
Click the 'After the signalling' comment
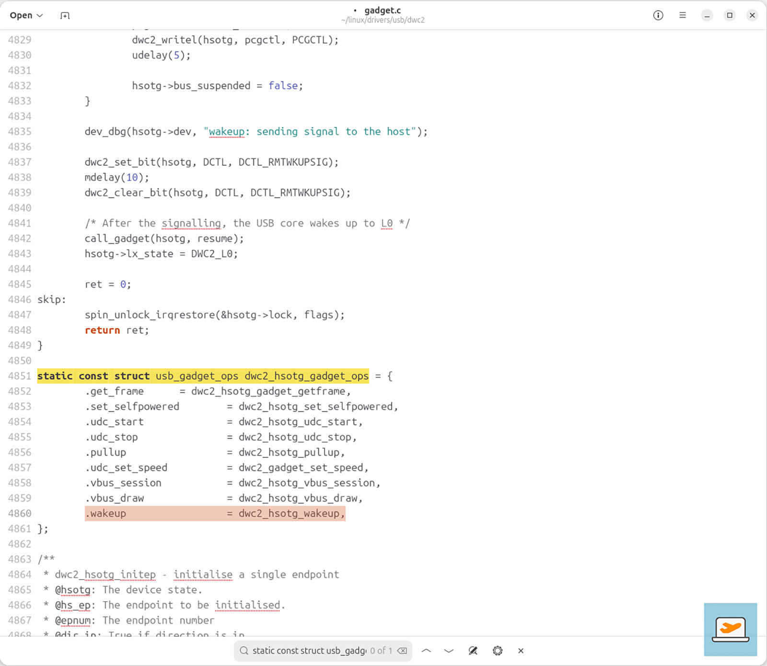247,223
